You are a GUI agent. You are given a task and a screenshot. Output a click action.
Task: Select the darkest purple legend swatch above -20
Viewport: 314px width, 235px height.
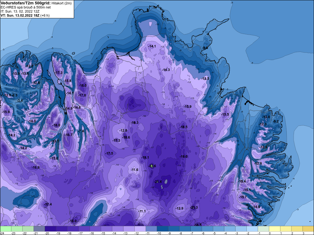[51, 229]
